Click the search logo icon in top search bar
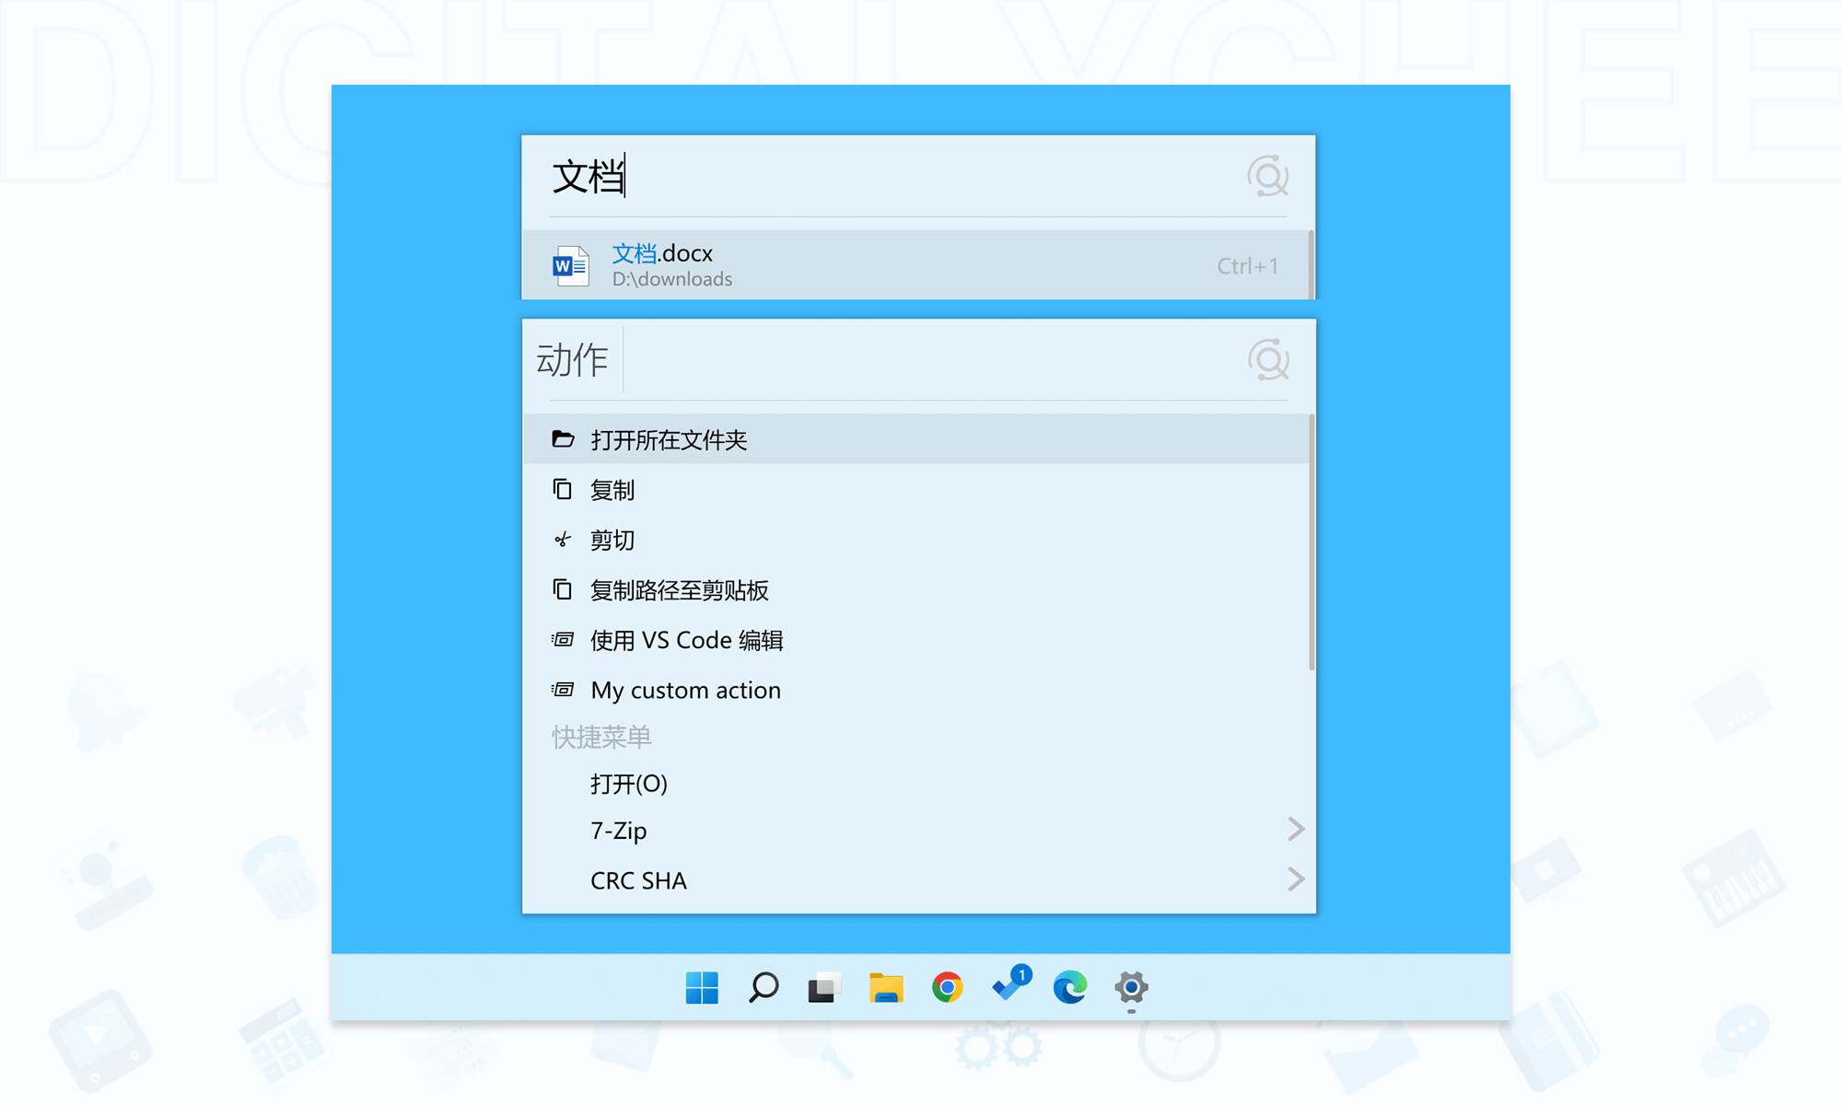This screenshot has height=1105, width=1842. [1267, 176]
